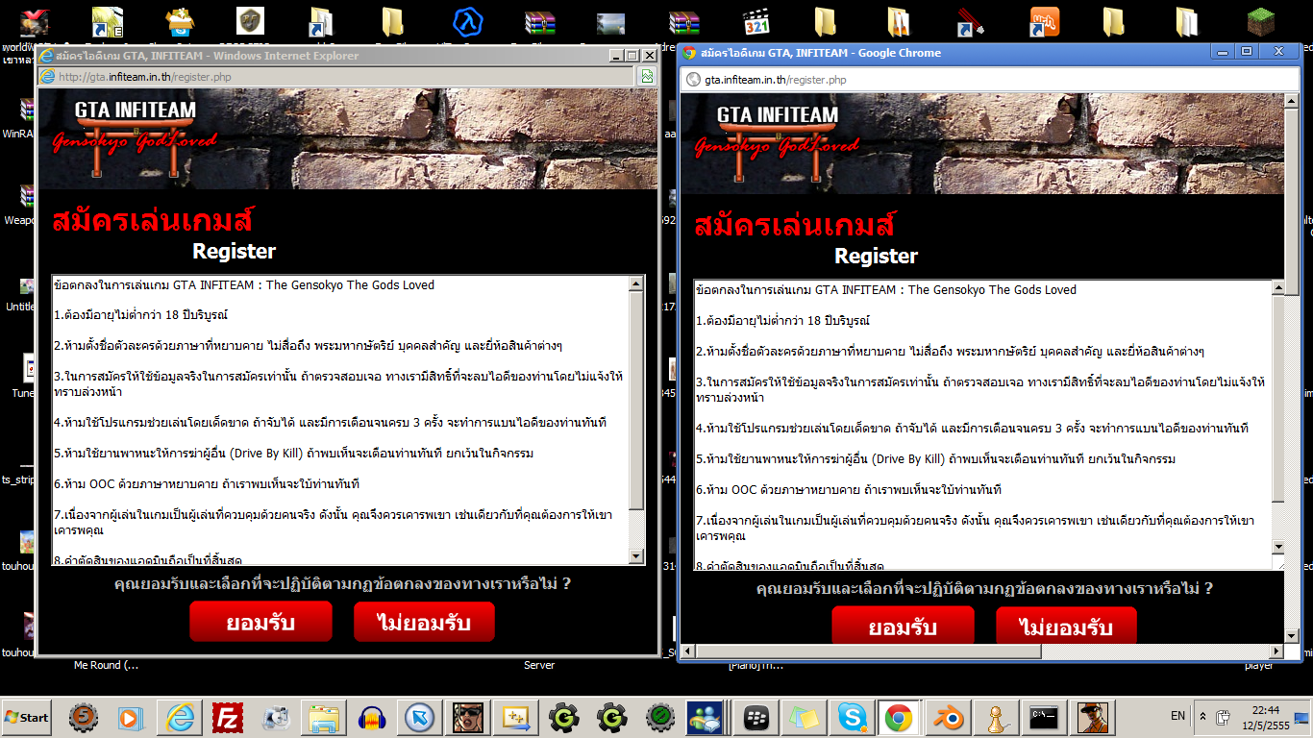Click the ไม่ยอมรับ button in Chrome window

pyautogui.click(x=1066, y=627)
